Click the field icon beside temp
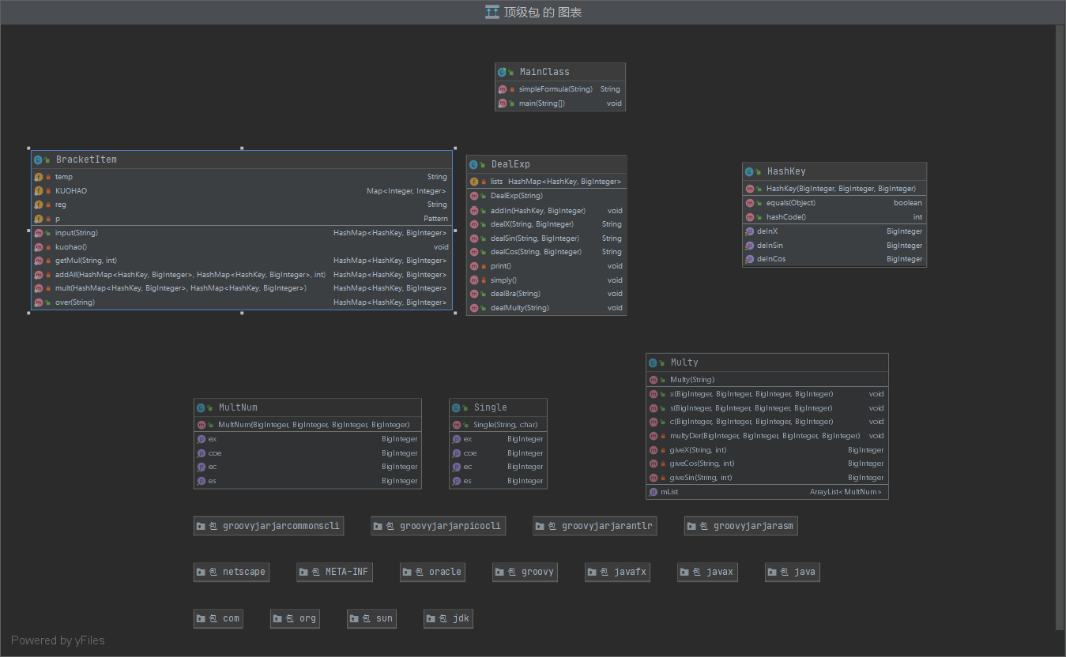The width and height of the screenshot is (1066, 657). point(38,177)
